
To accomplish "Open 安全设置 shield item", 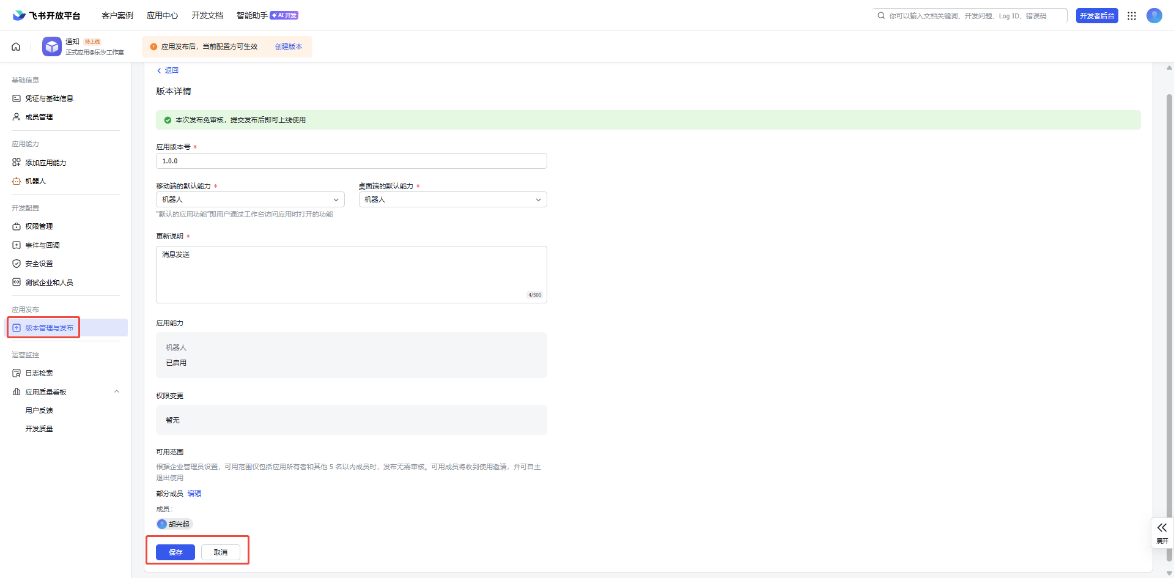I will (39, 264).
